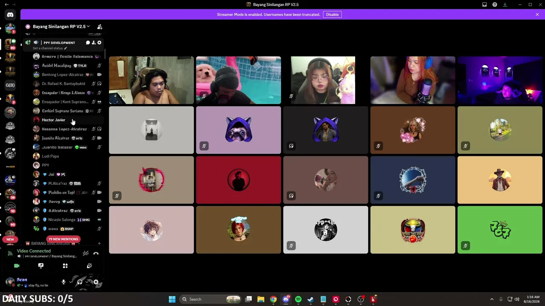
Task: Select Avidel Macalipay in voice list
Action: click(67, 65)
